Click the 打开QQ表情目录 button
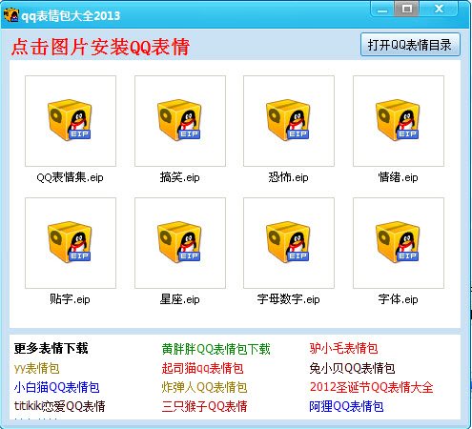The image size is (472, 429). tap(410, 45)
